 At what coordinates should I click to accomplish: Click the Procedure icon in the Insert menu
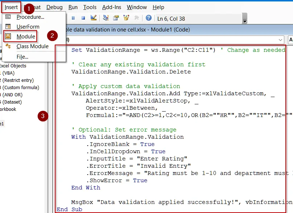click(8, 17)
